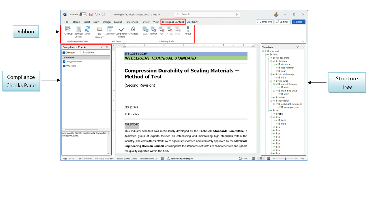368x200 pixels.
Task: Click the 110% zoom level
Action: [302, 159]
